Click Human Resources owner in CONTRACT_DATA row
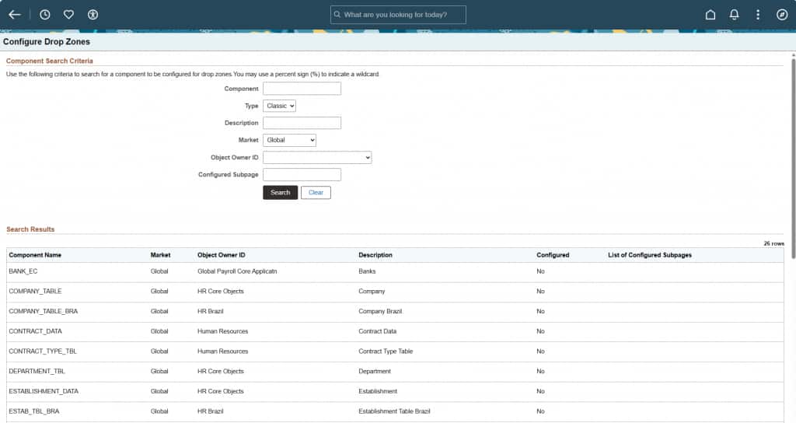796x423 pixels. tap(222, 331)
